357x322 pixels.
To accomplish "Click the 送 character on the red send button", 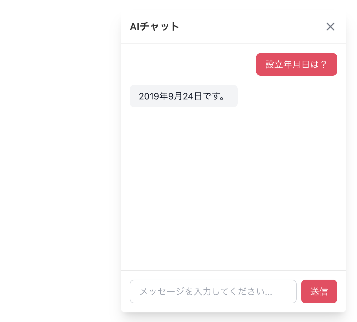I will 314,291.
